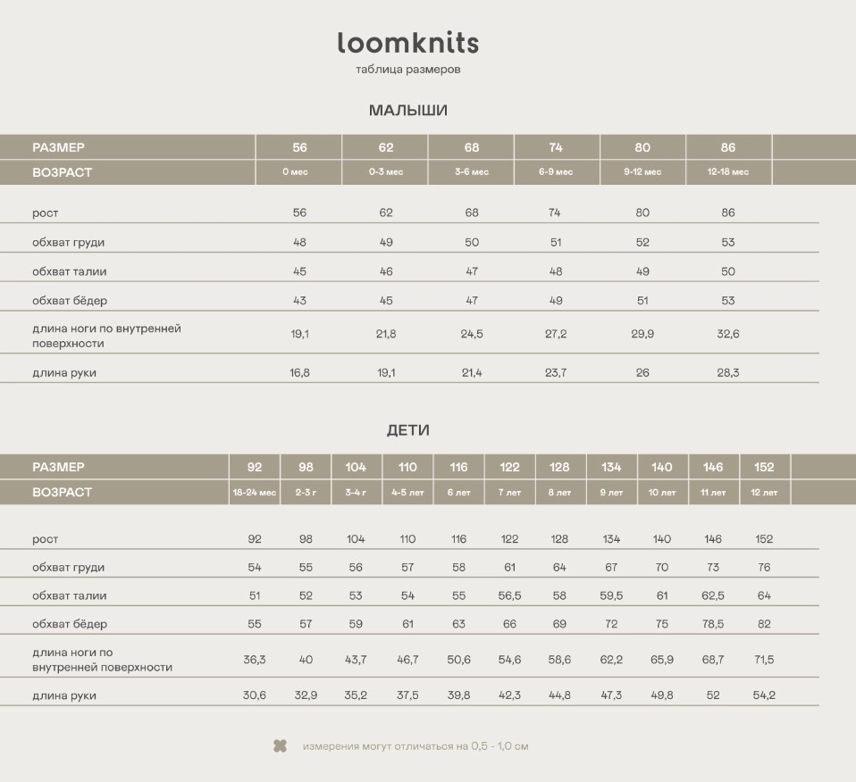
Task: Select the 'ДЕТИ' section heading
Action: pos(407,430)
